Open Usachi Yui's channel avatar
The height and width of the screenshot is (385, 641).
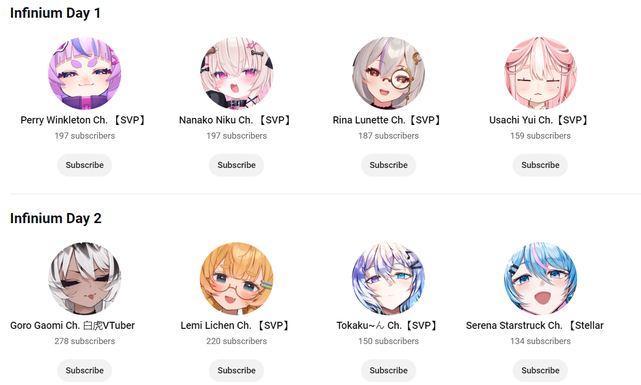pyautogui.click(x=541, y=73)
